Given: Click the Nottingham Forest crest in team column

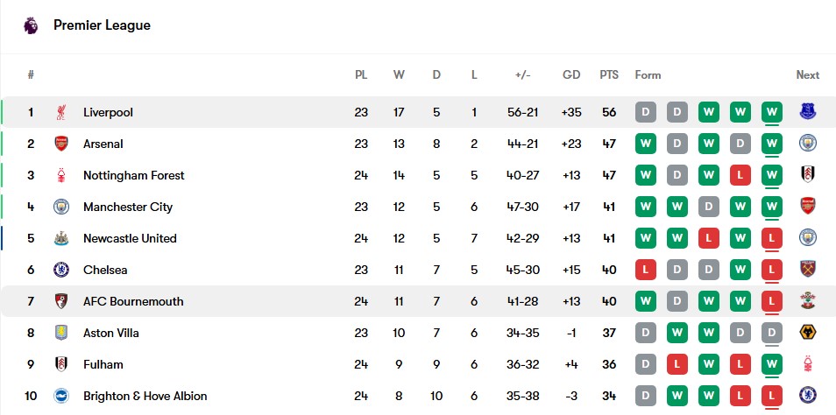Looking at the screenshot, I should [61, 175].
